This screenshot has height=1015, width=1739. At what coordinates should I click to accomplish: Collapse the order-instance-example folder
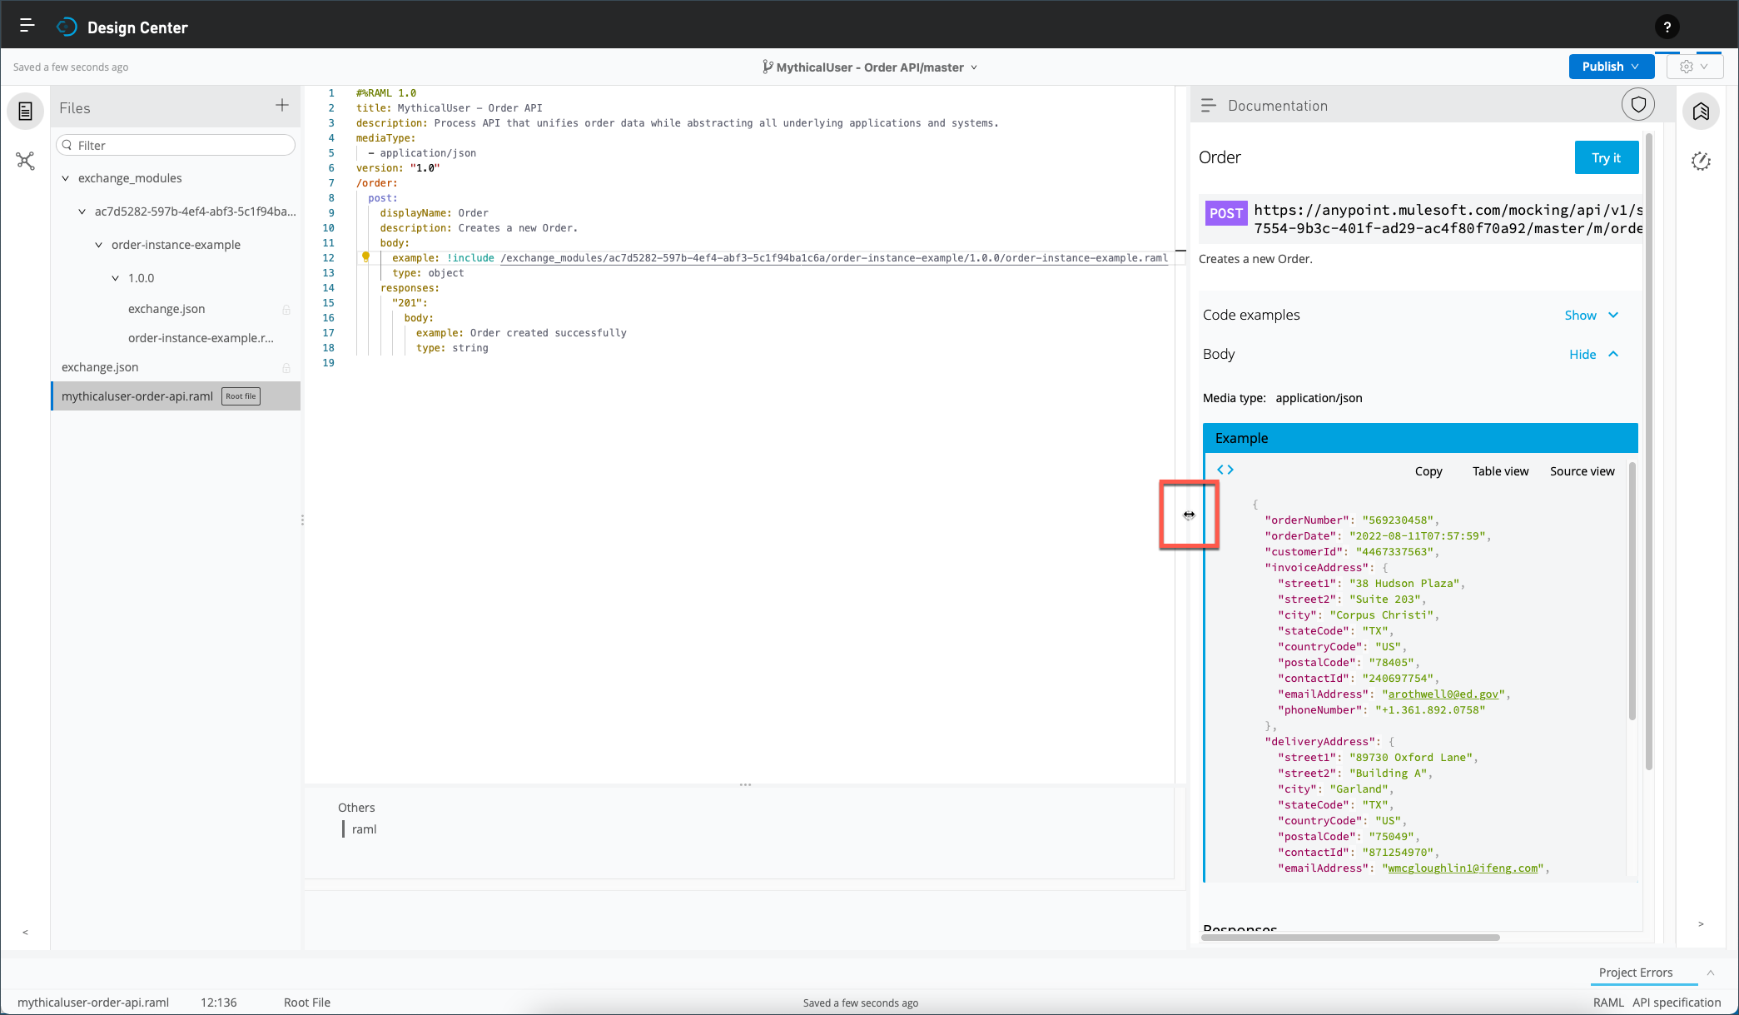98,245
